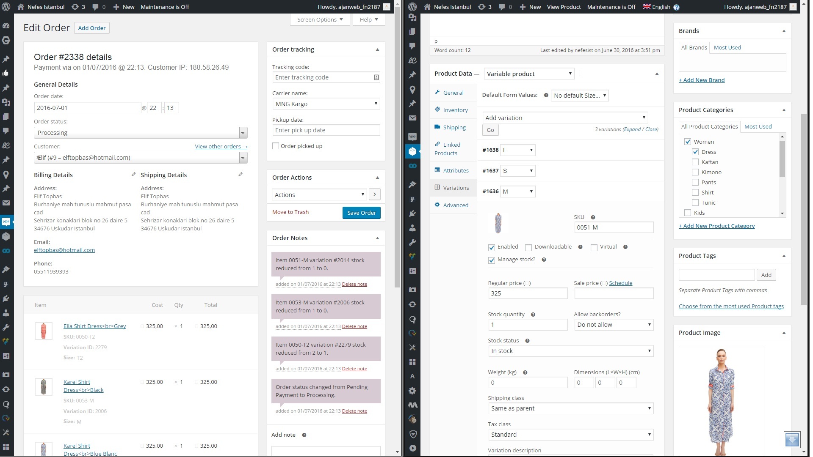Screen dimensions: 813x457
Task: Check the Order picked up checkbox
Action: coord(276,146)
